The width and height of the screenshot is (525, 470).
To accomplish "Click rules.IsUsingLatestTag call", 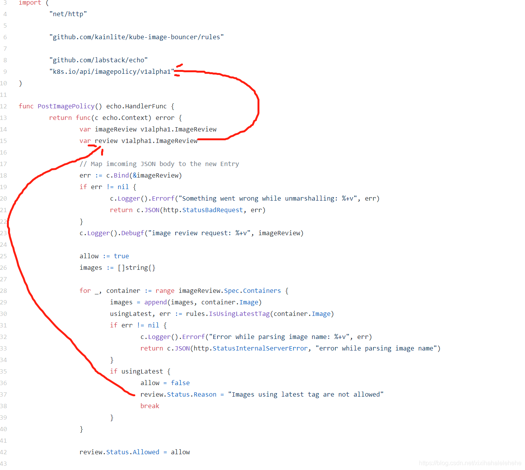I will point(260,314).
